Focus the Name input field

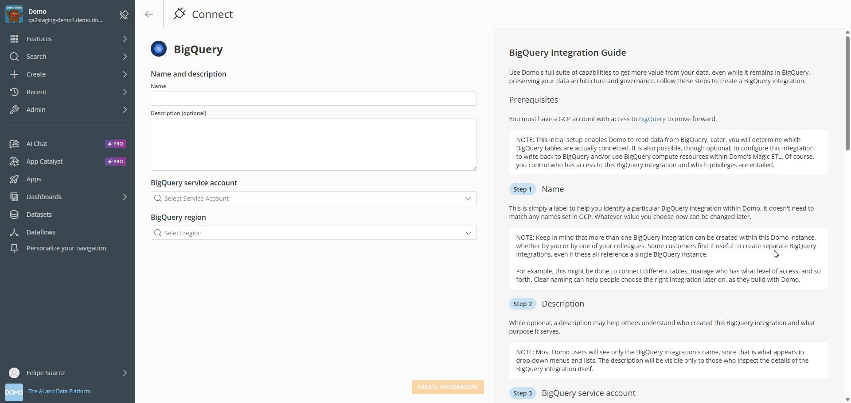click(313, 99)
